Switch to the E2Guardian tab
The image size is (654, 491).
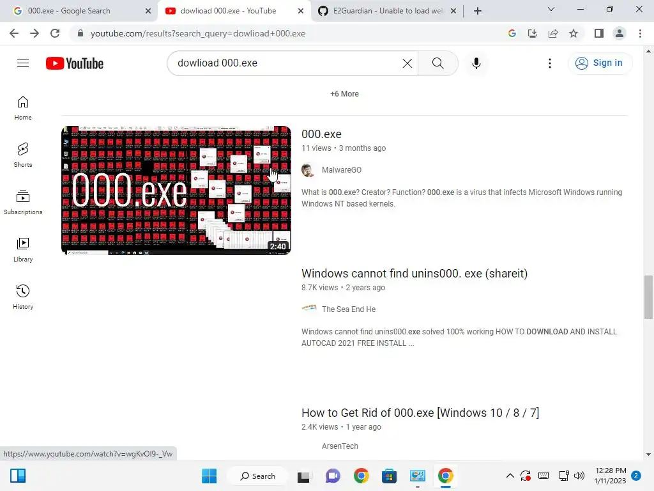(x=388, y=11)
